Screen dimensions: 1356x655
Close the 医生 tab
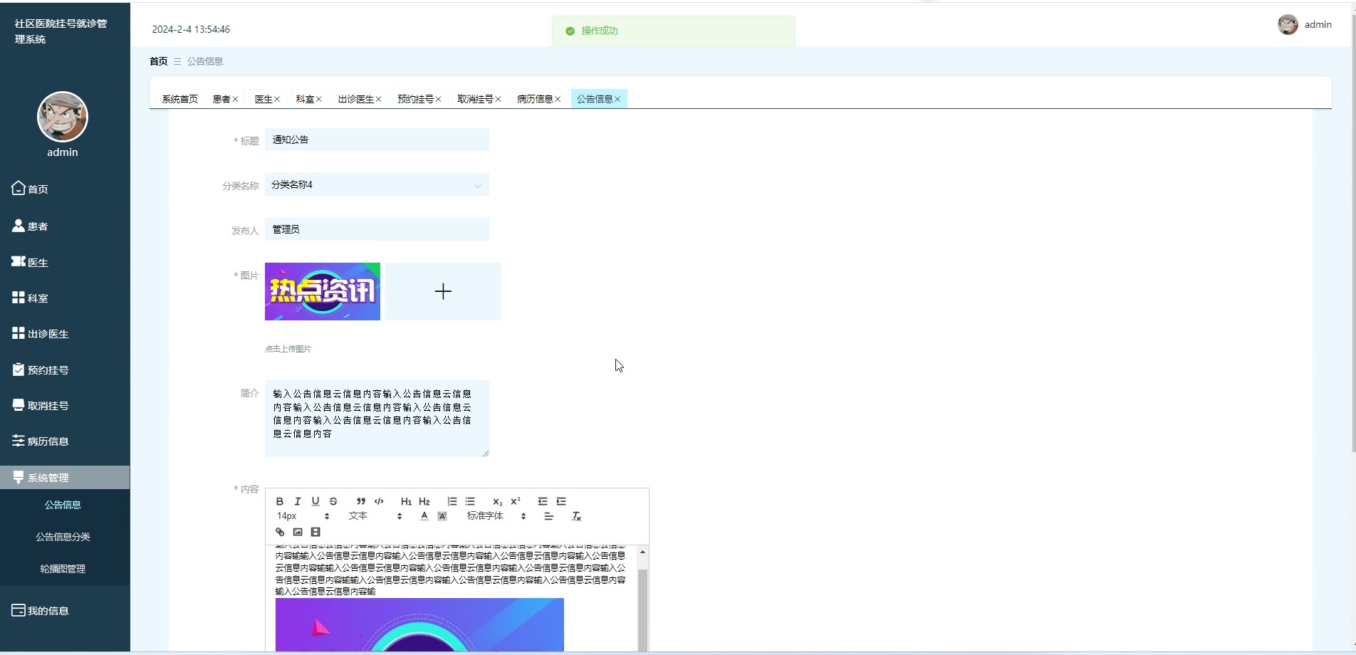coord(277,99)
